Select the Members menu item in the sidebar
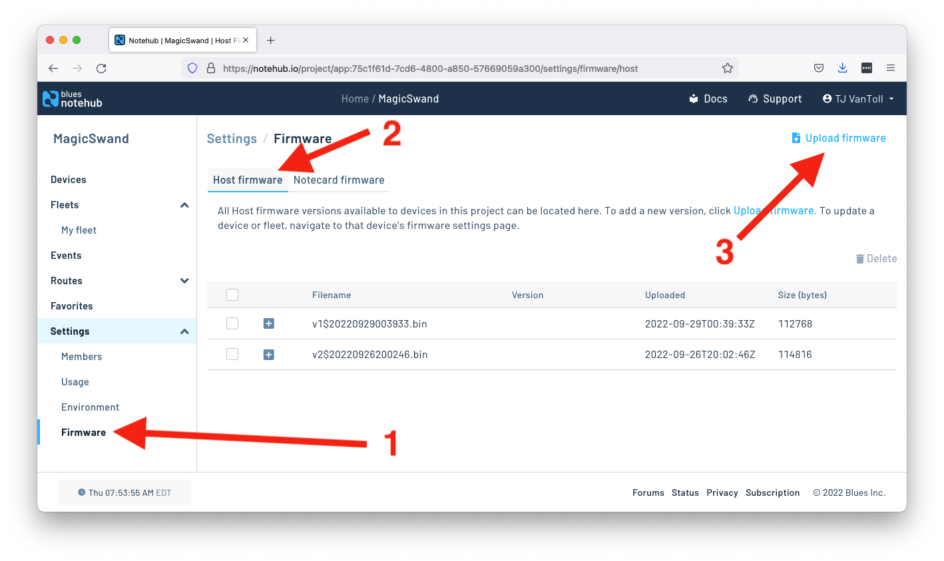 click(82, 356)
